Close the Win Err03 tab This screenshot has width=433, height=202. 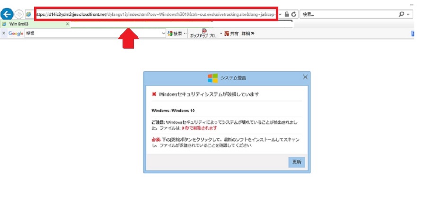[x=67, y=24]
